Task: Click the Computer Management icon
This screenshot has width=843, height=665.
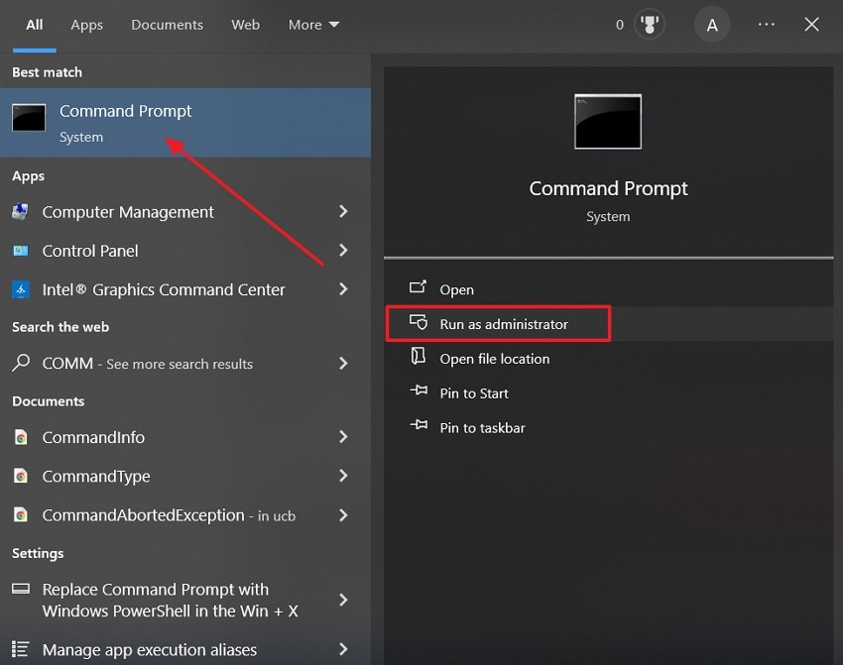Action: point(21,212)
